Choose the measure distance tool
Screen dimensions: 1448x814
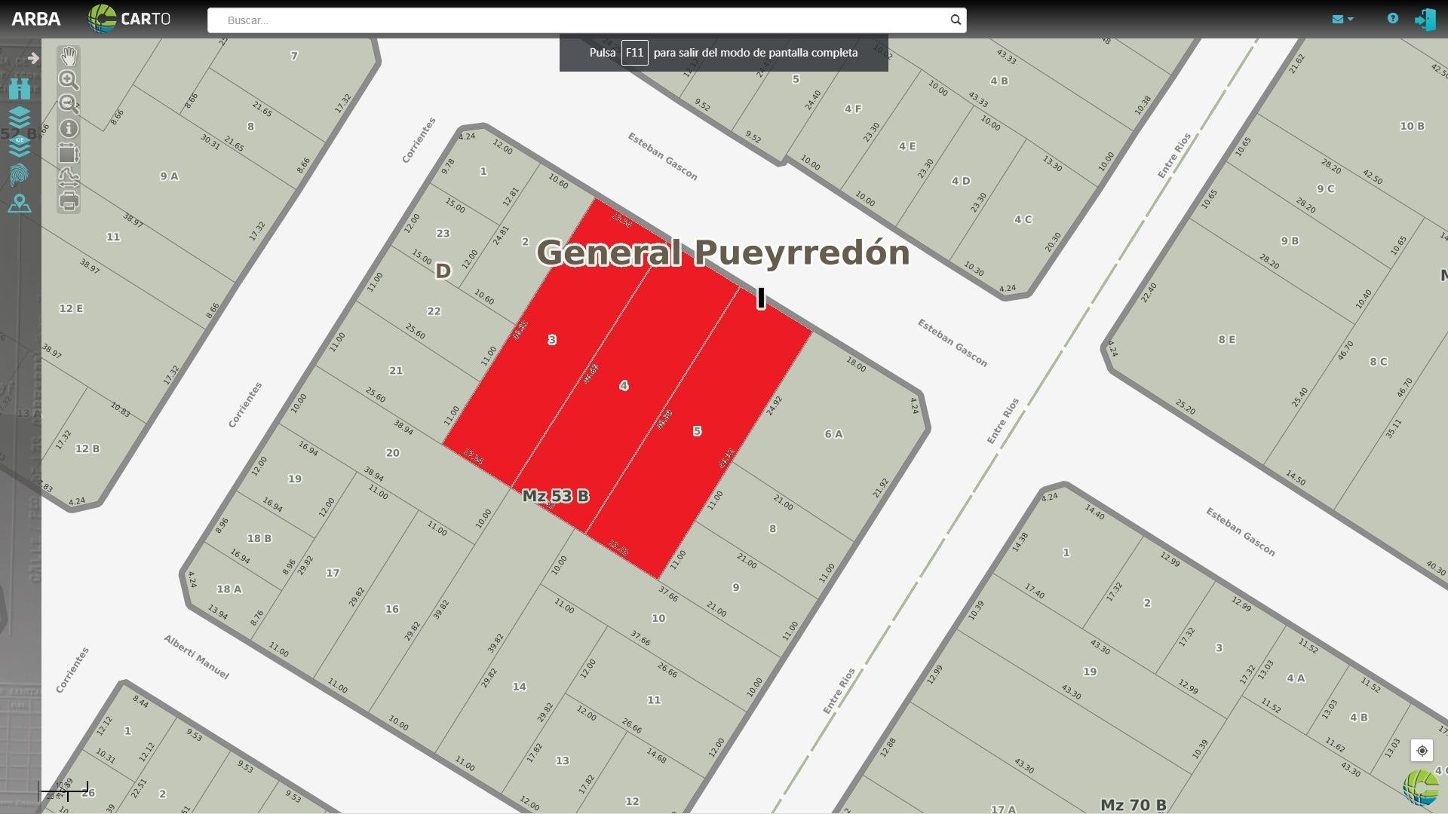[x=69, y=177]
